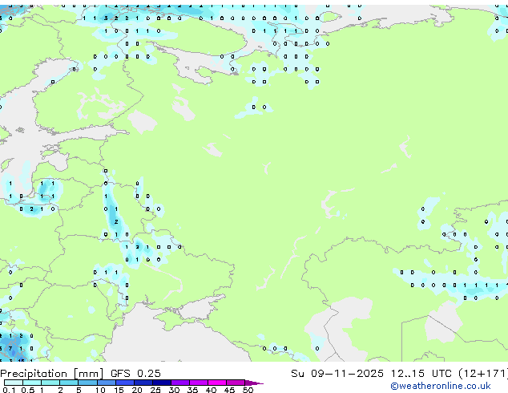508x393 pixels.
Task: Click the 'Precipitation [mm] GFS 0.25' title
Action: pyautogui.click(x=80, y=374)
